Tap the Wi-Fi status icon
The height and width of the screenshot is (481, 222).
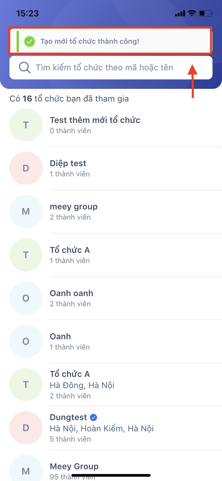coord(192,13)
